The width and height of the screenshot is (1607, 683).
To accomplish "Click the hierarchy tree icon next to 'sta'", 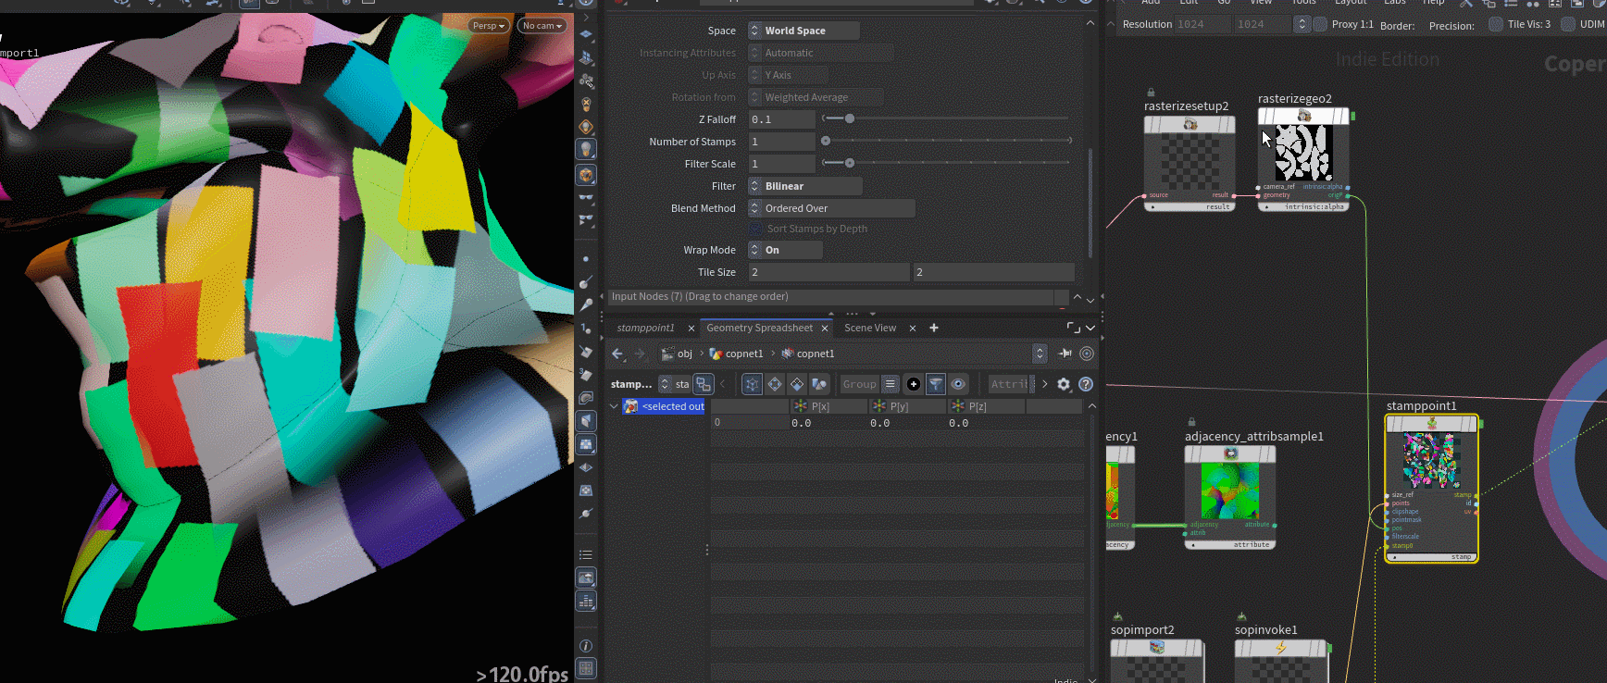I will click(704, 384).
